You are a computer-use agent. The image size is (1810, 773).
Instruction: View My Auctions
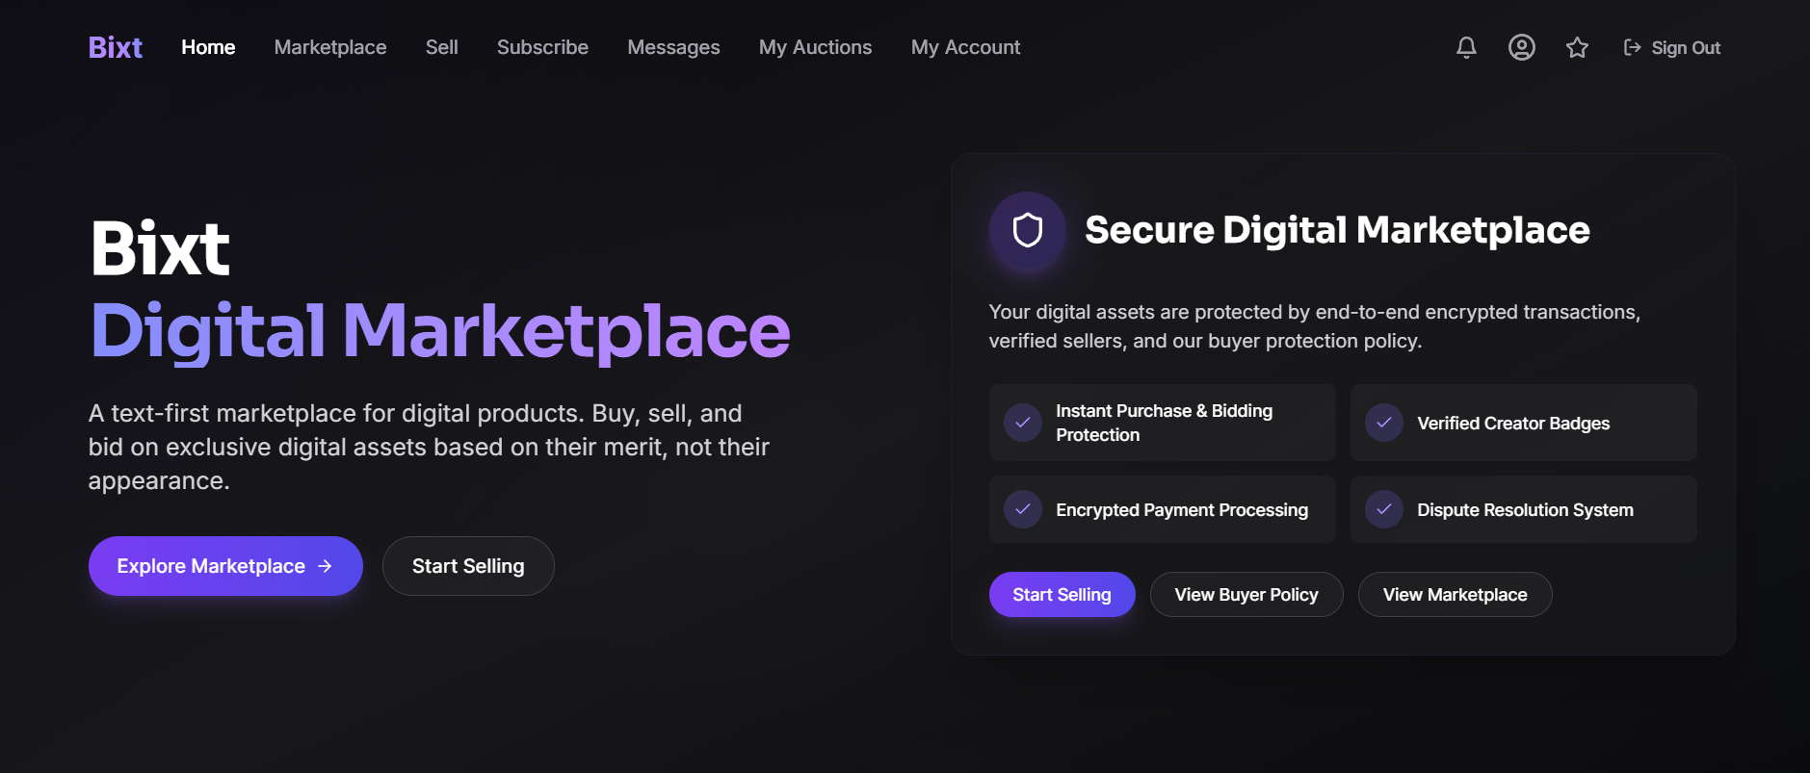pos(815,47)
